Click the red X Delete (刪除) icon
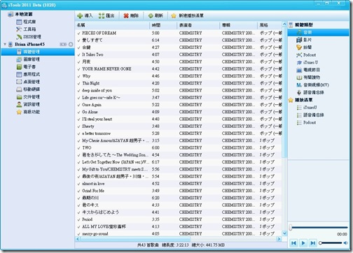 pyautogui.click(x=126, y=15)
